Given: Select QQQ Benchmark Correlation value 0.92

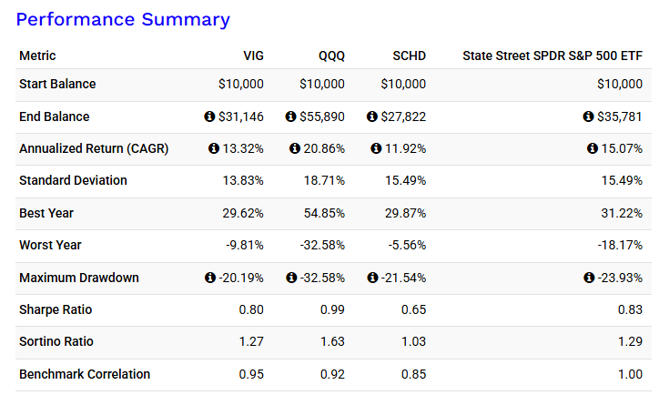Looking at the screenshot, I should click(x=332, y=374).
